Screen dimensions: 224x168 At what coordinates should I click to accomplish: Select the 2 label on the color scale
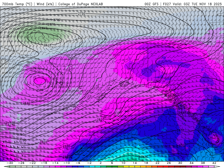(101, 163)
